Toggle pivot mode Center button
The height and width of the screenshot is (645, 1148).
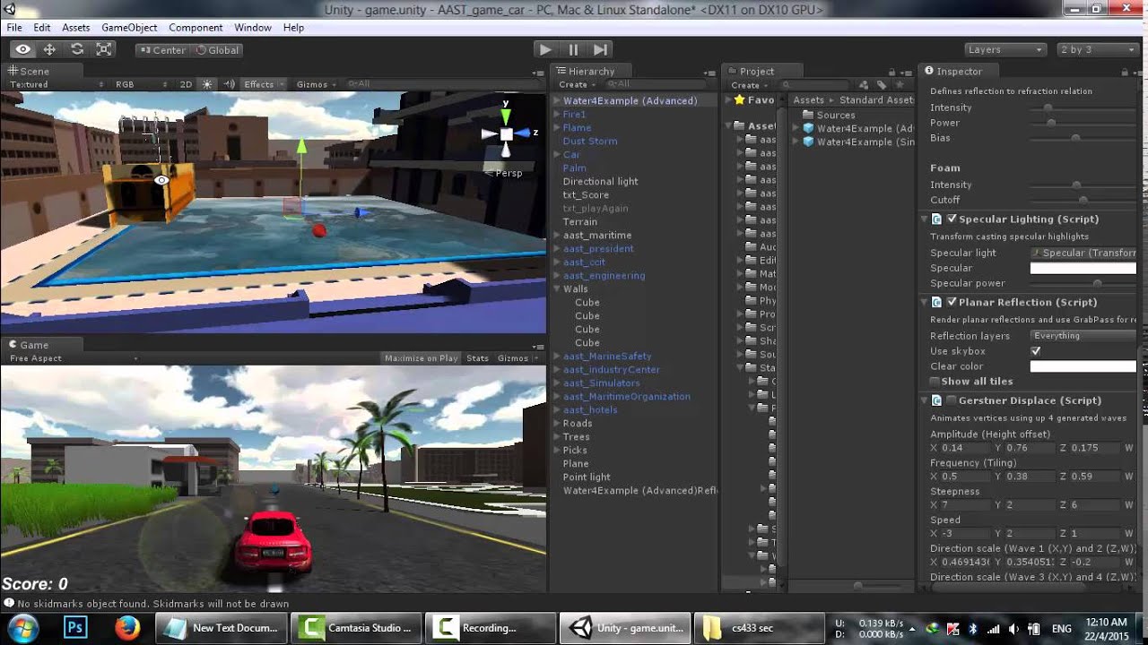click(x=162, y=50)
